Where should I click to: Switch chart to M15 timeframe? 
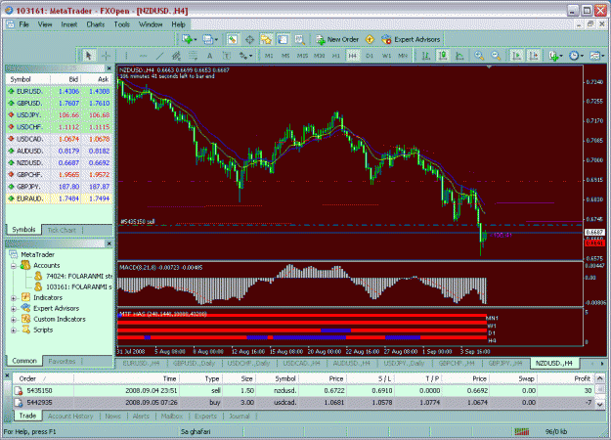pos(302,56)
